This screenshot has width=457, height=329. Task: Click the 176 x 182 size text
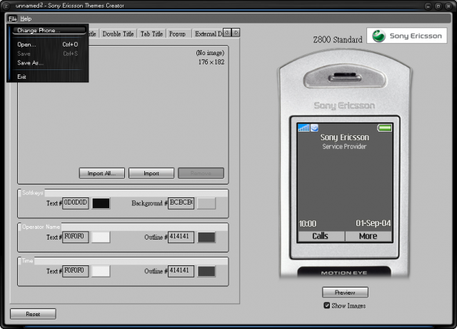211,62
